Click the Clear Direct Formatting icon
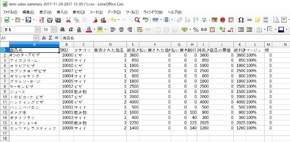 click(103, 20)
